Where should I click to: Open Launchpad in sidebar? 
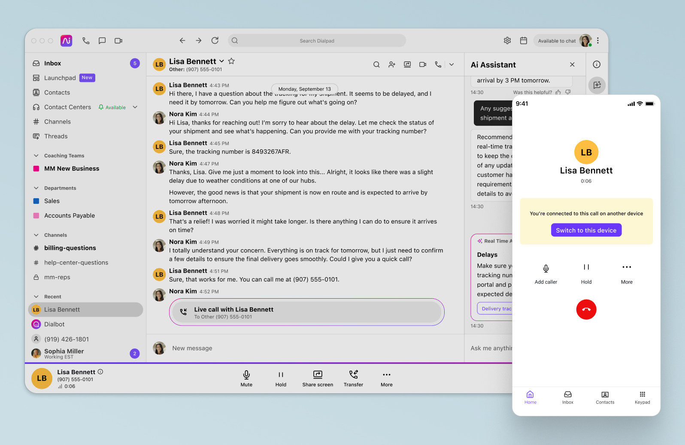[86, 78]
